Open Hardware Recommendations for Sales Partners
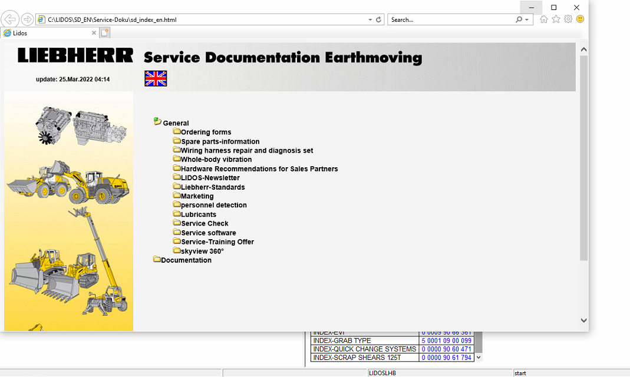Screen dimensions: 630x377 pos(259,169)
